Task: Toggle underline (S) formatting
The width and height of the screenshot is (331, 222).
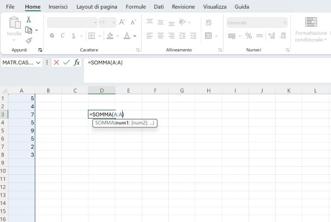Action: click(x=74, y=36)
